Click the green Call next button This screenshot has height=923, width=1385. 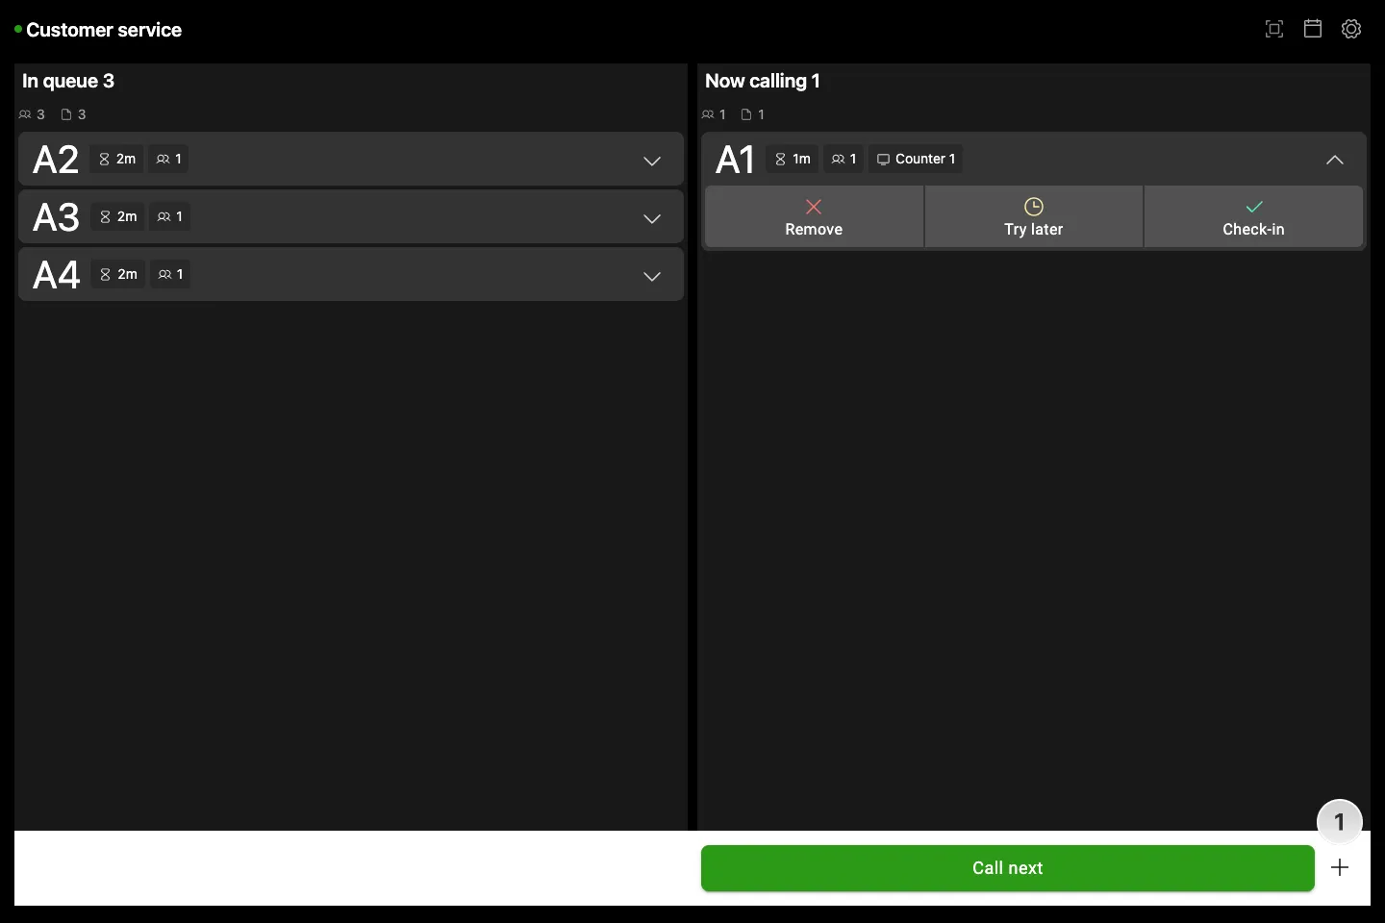pyautogui.click(x=1007, y=868)
